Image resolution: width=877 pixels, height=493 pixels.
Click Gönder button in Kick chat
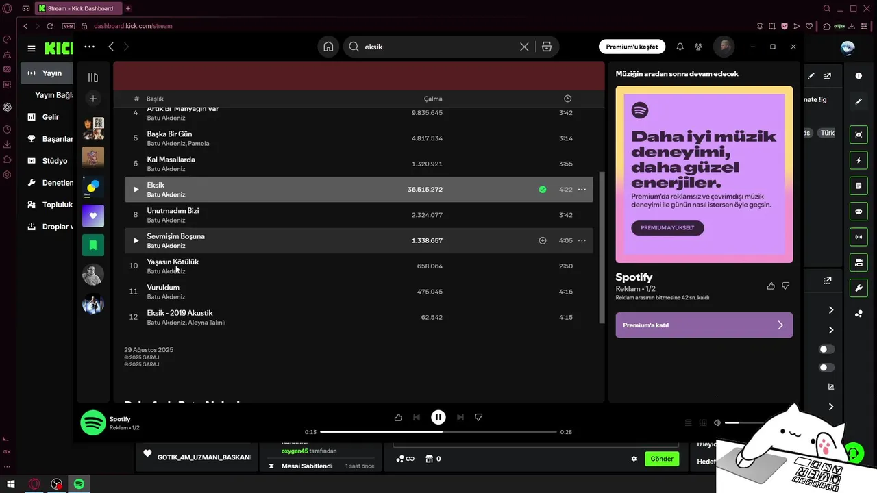click(662, 459)
